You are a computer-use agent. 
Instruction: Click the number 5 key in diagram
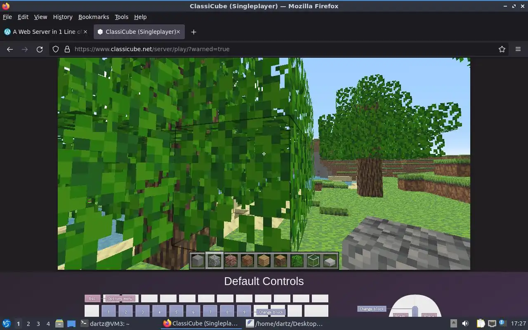176,311
